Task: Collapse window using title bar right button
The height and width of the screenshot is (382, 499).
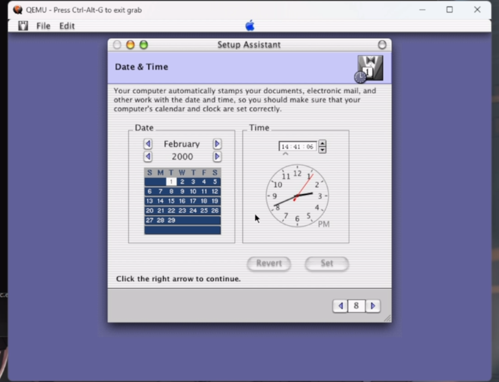Action: (382, 45)
